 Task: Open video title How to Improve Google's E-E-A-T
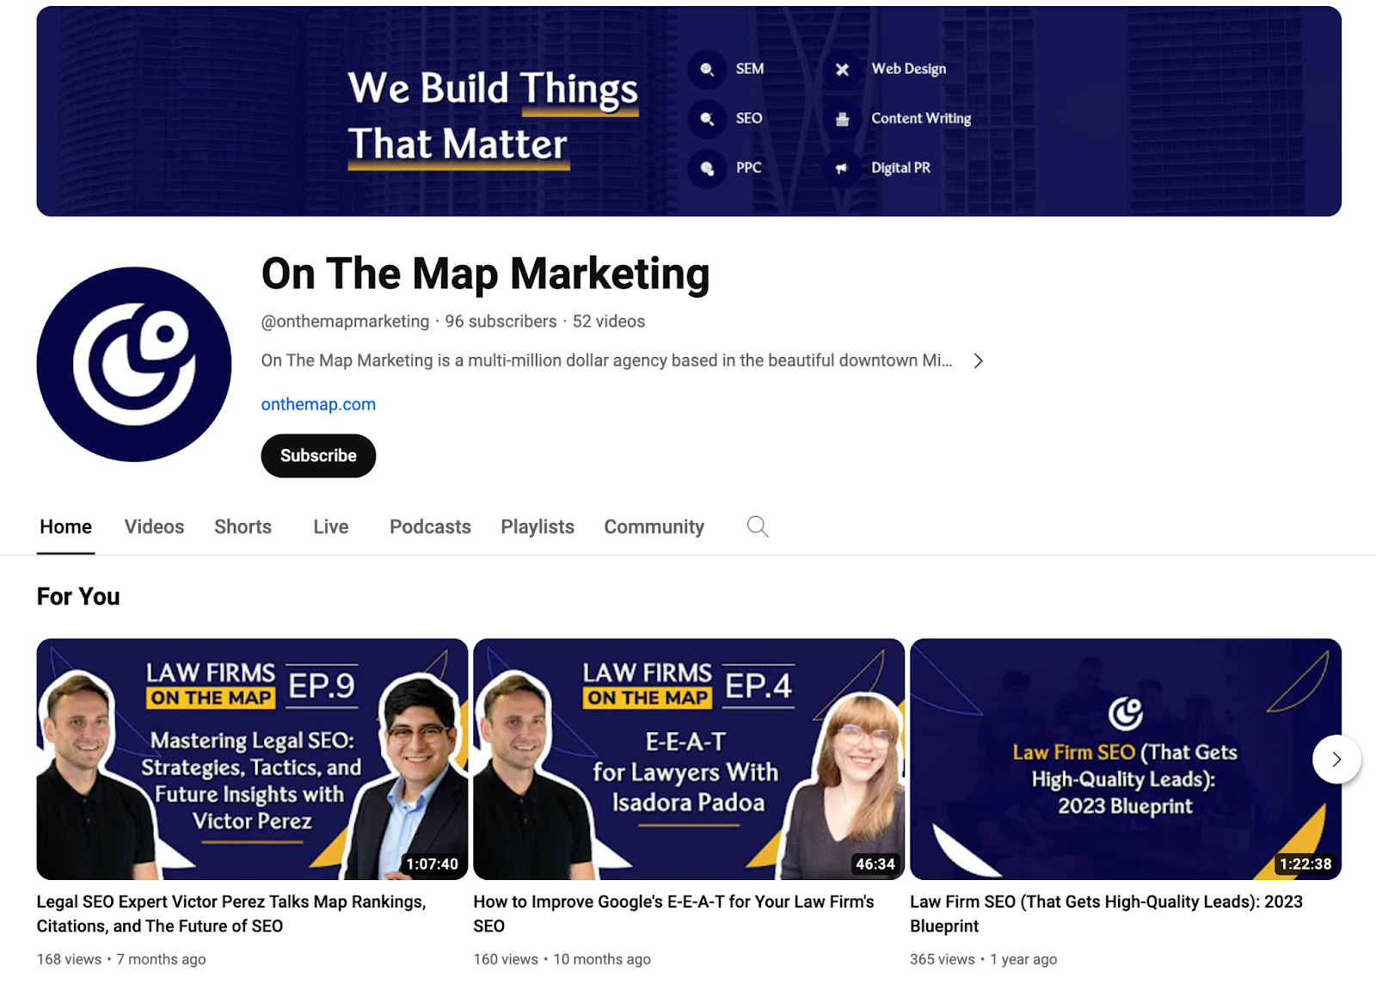pos(673,914)
